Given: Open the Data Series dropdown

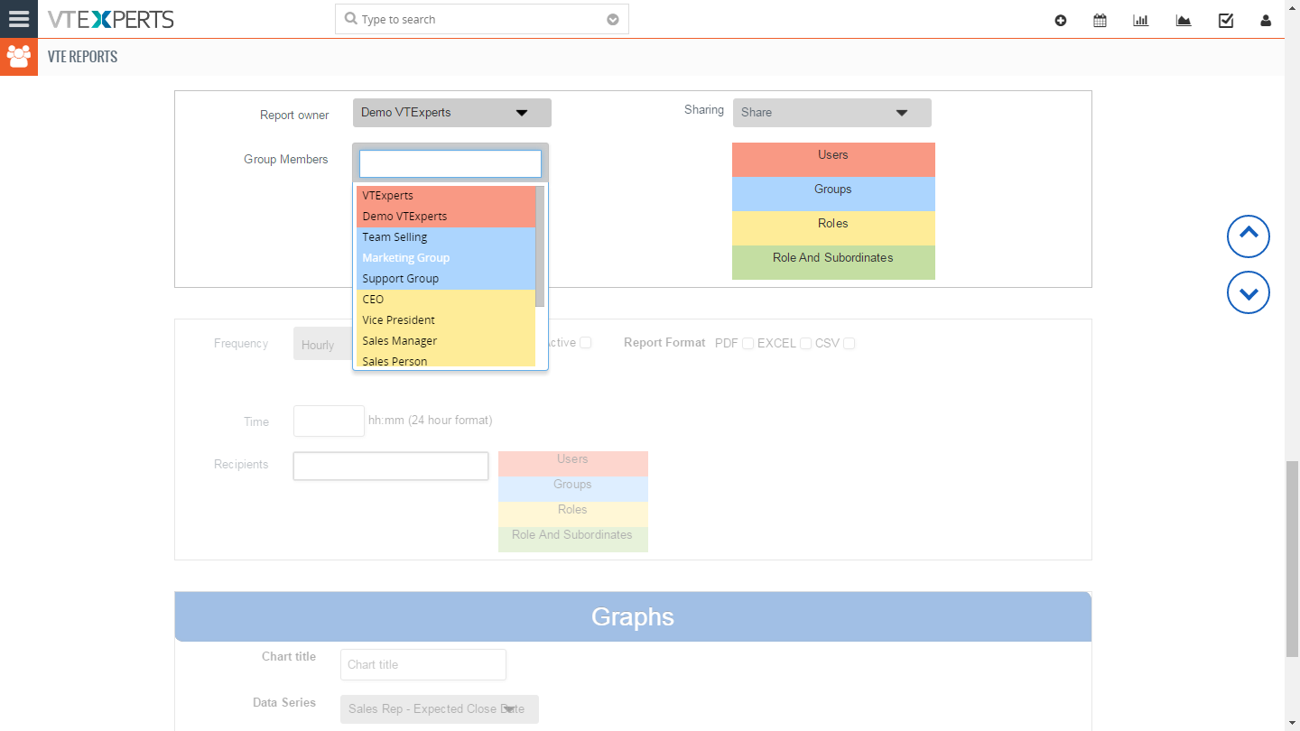Looking at the screenshot, I should (x=440, y=709).
